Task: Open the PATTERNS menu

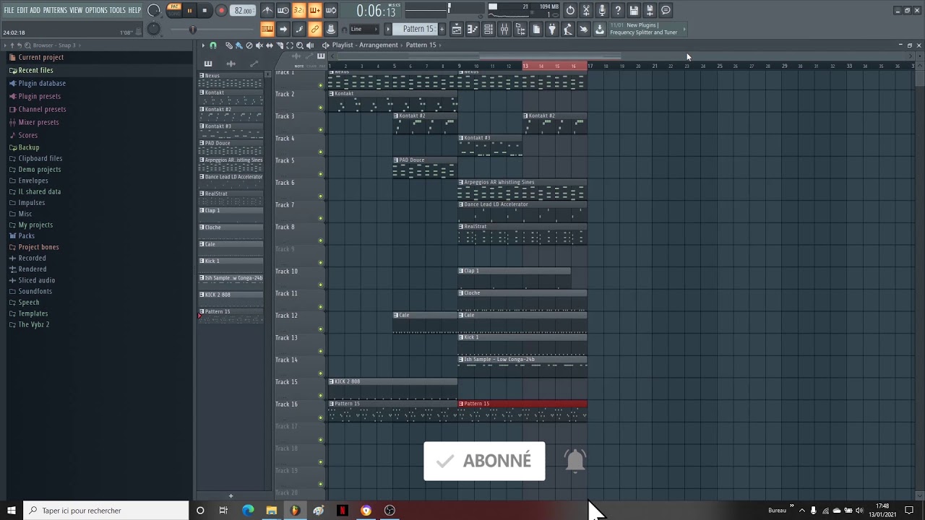Action: pos(55,10)
